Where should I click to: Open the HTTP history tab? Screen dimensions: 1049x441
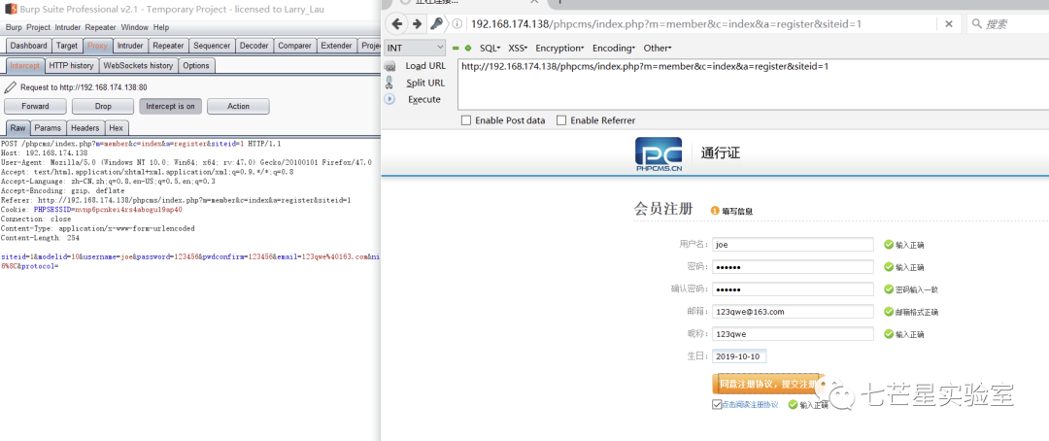72,66
